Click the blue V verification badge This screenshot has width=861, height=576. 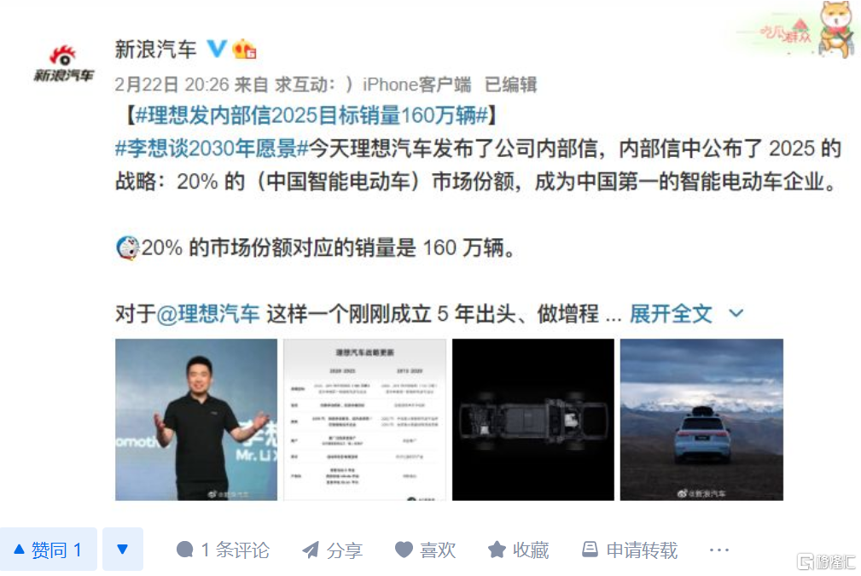[x=217, y=49]
